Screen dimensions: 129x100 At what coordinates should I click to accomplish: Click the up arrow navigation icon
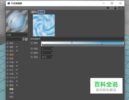[115, 8]
